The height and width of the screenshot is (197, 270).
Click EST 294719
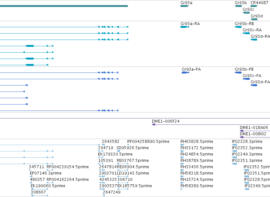point(101,151)
